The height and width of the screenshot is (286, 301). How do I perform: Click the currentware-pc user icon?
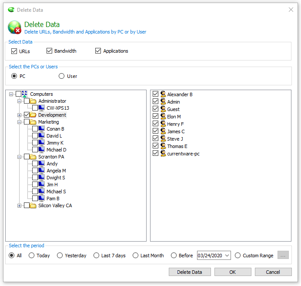[x=163, y=153]
